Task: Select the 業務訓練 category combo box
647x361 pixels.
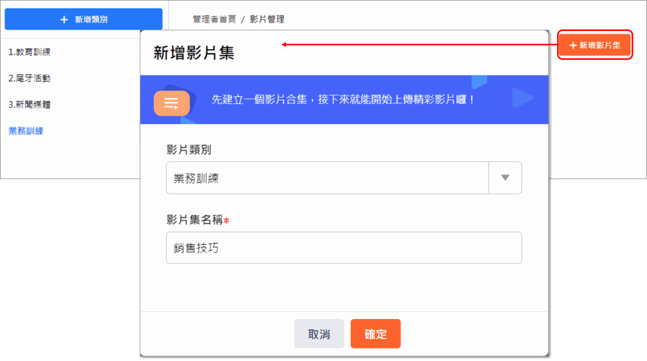Action: click(x=344, y=178)
